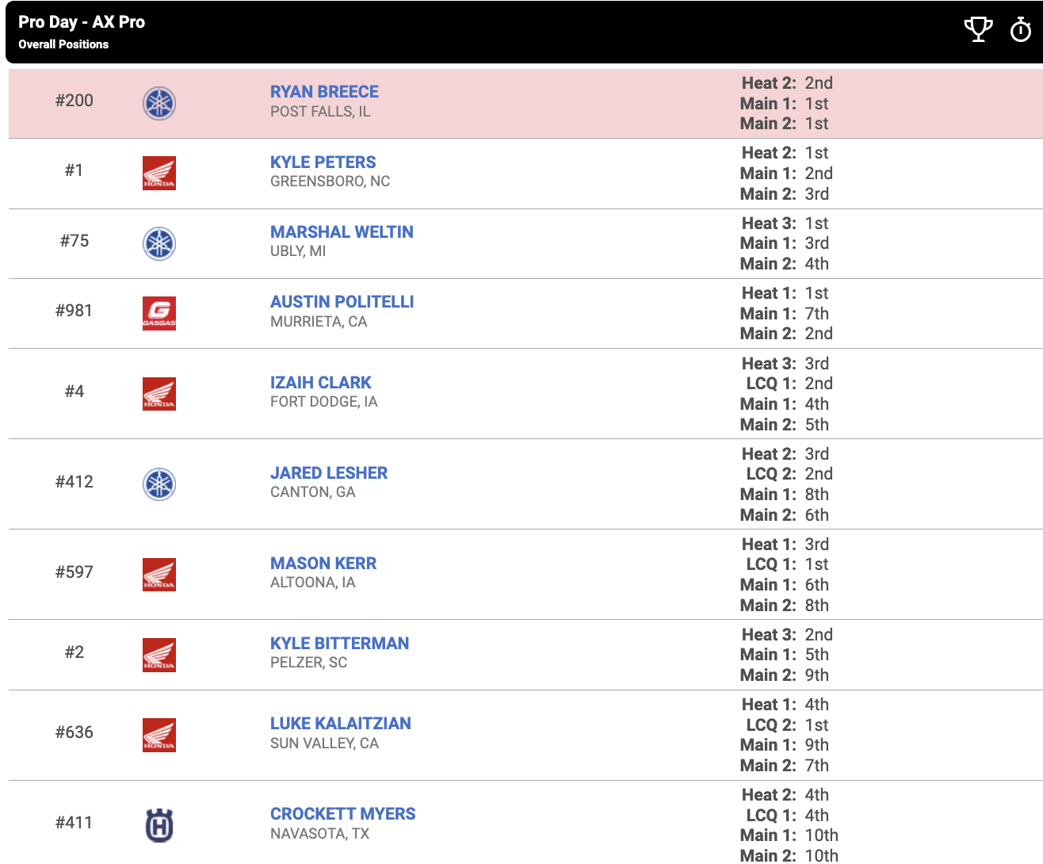Open Ryan Breece rider profile link
Screen dimensions: 1043x864
tap(324, 92)
